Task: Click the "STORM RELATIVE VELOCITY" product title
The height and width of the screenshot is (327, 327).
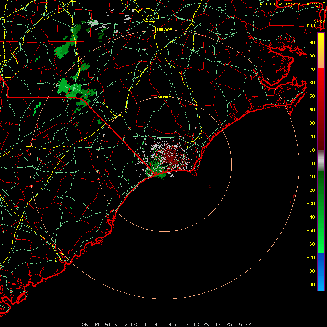Action: tap(113, 324)
